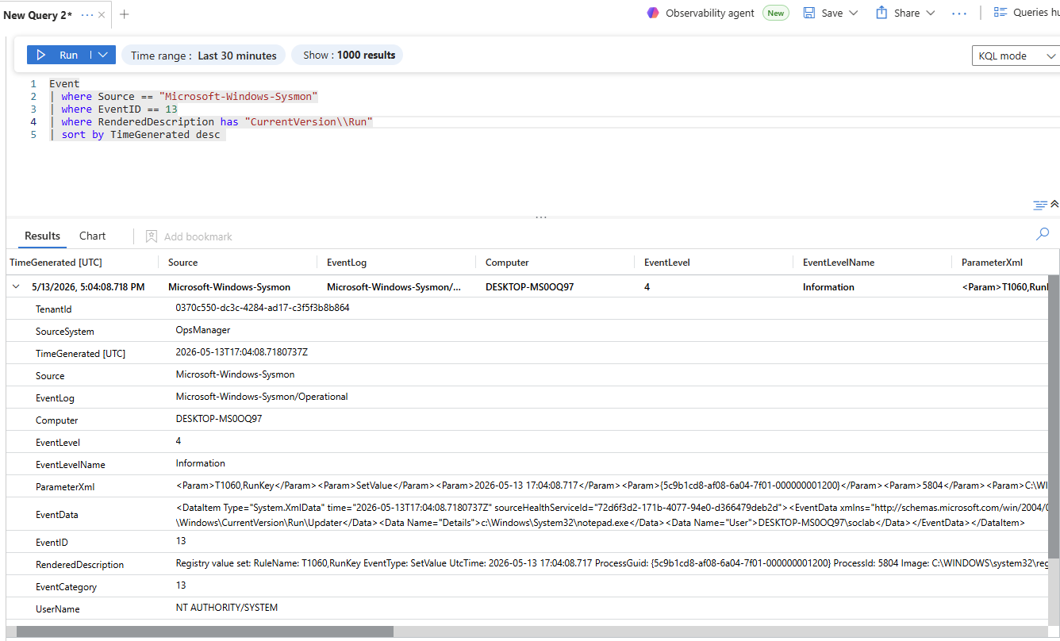Click the Save disk icon
Viewport: 1060px width, 641px height.
click(x=809, y=13)
